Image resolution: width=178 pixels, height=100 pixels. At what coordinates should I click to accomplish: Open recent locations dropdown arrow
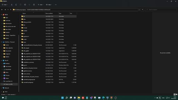point(8,10)
